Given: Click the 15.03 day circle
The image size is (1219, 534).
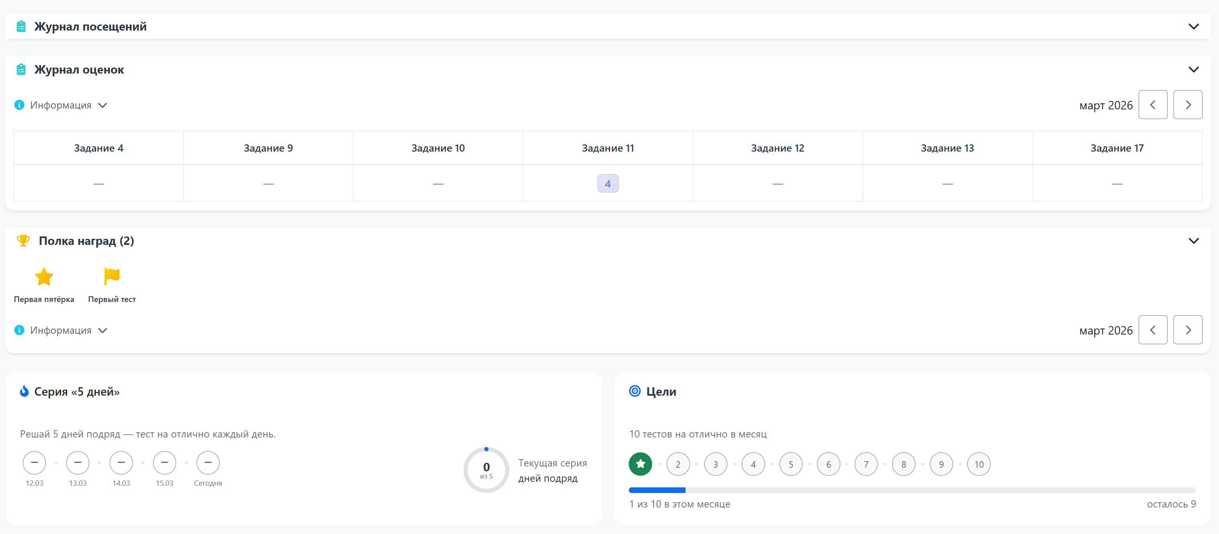Looking at the screenshot, I should point(165,462).
